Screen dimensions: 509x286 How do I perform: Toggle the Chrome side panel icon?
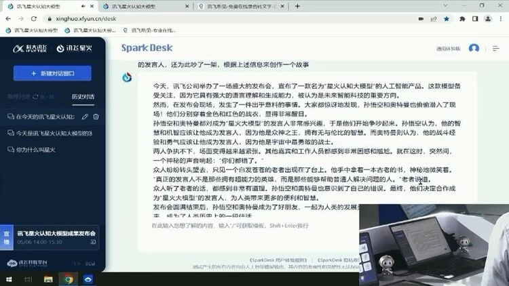pyautogui.click(x=474, y=19)
